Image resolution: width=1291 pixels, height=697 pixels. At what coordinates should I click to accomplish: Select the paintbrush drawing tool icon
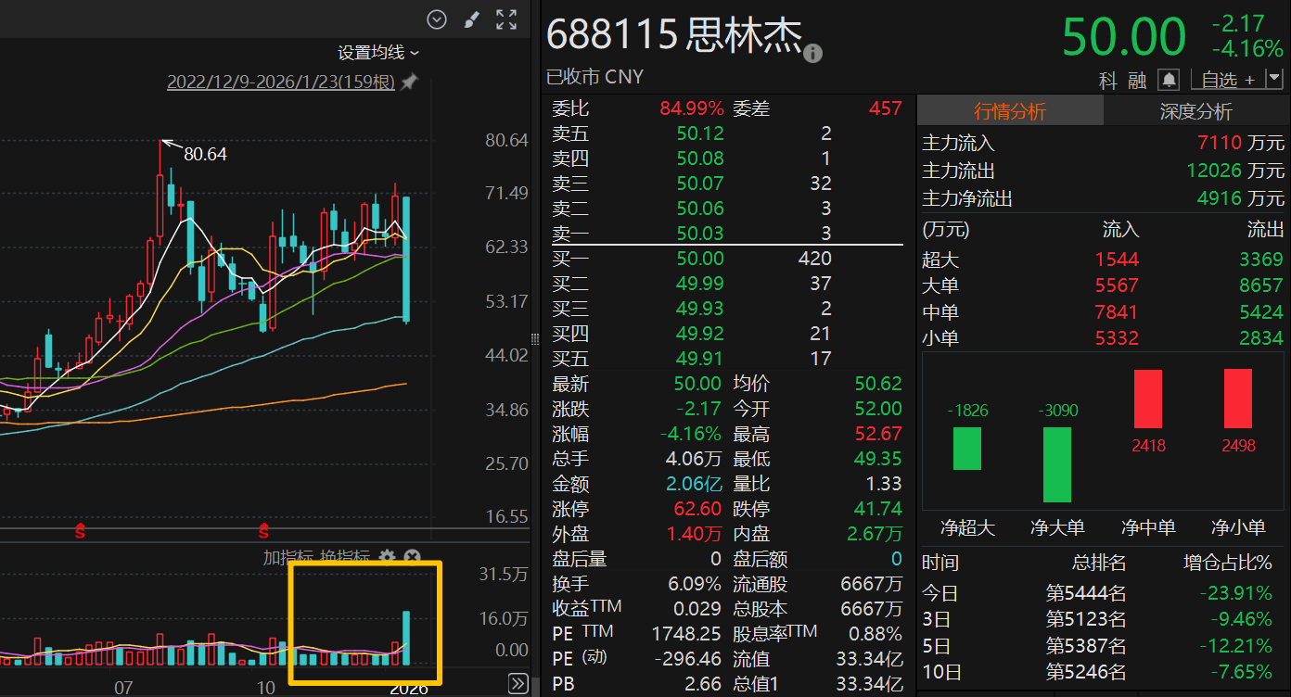point(471,19)
